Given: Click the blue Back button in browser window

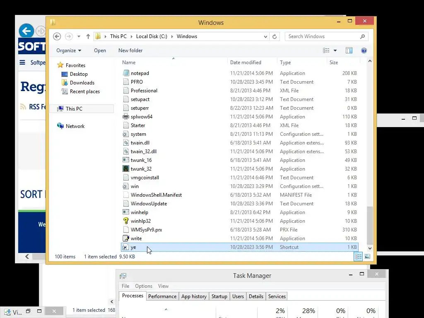Looking at the screenshot, I should coord(26,31).
